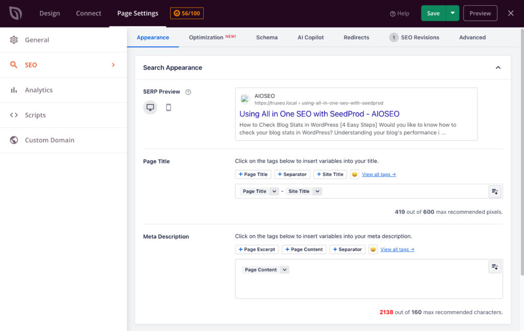This screenshot has width=524, height=331.
Task: Open the General settings gear icon
Action: 14,40
